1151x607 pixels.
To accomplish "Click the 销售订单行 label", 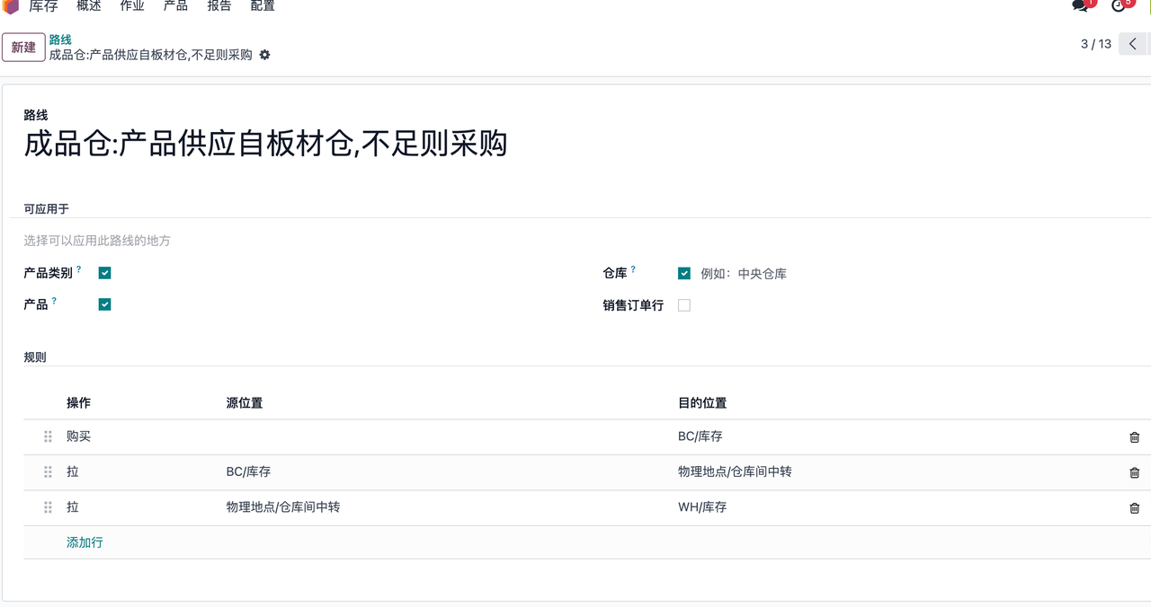I will tap(633, 305).
